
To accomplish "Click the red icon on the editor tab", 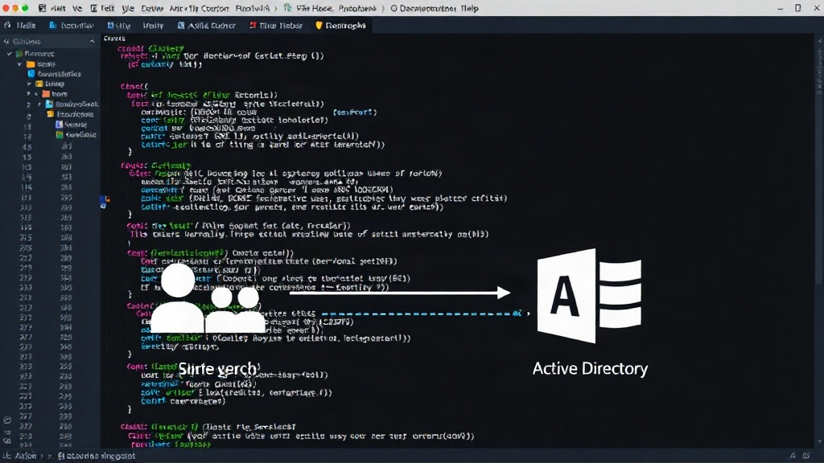I will (x=253, y=25).
